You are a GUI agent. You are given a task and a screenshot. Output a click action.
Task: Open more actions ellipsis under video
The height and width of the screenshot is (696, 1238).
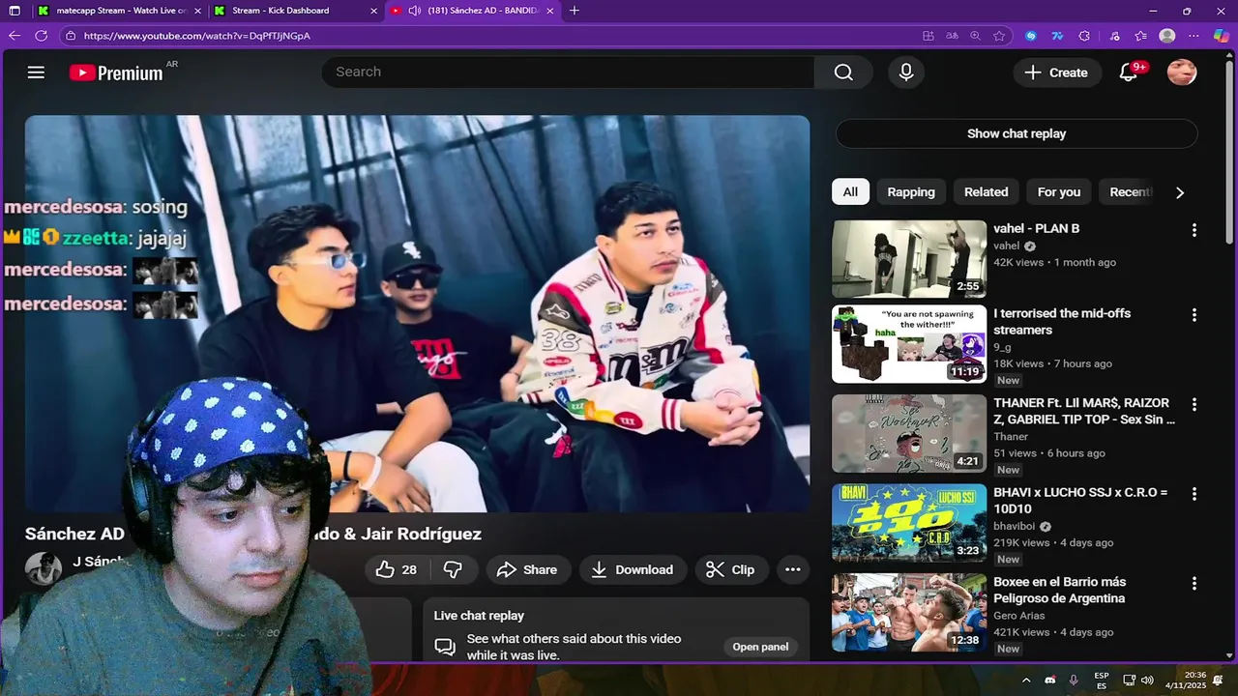[x=793, y=569]
